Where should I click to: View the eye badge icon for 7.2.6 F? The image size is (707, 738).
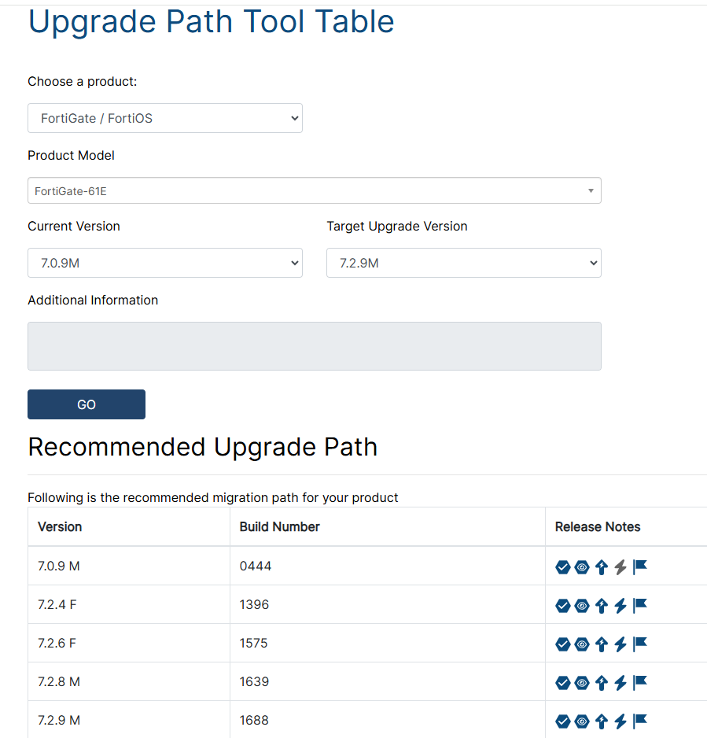[582, 644]
